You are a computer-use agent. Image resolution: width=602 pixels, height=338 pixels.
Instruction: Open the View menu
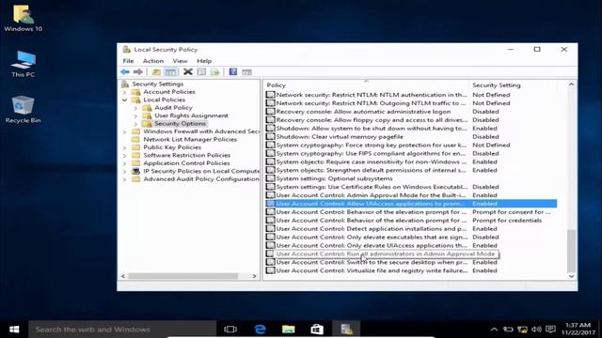180,61
